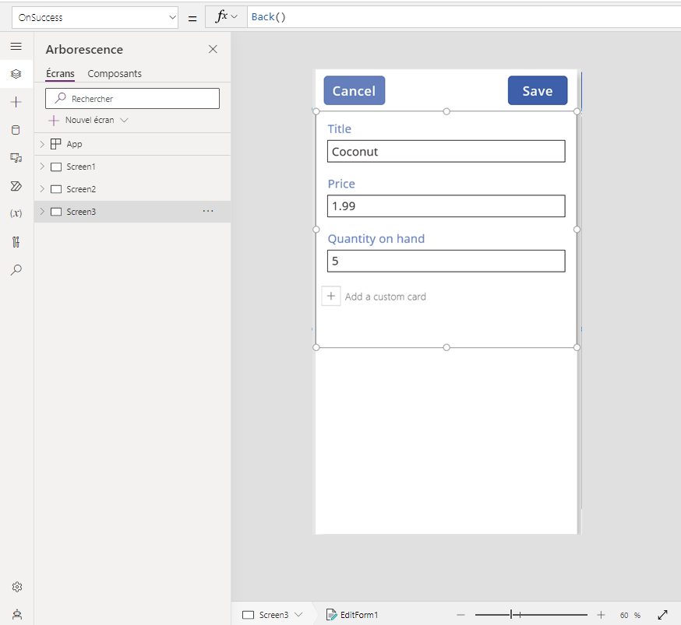
Task: Click the Title label on form
Action: [339, 129]
